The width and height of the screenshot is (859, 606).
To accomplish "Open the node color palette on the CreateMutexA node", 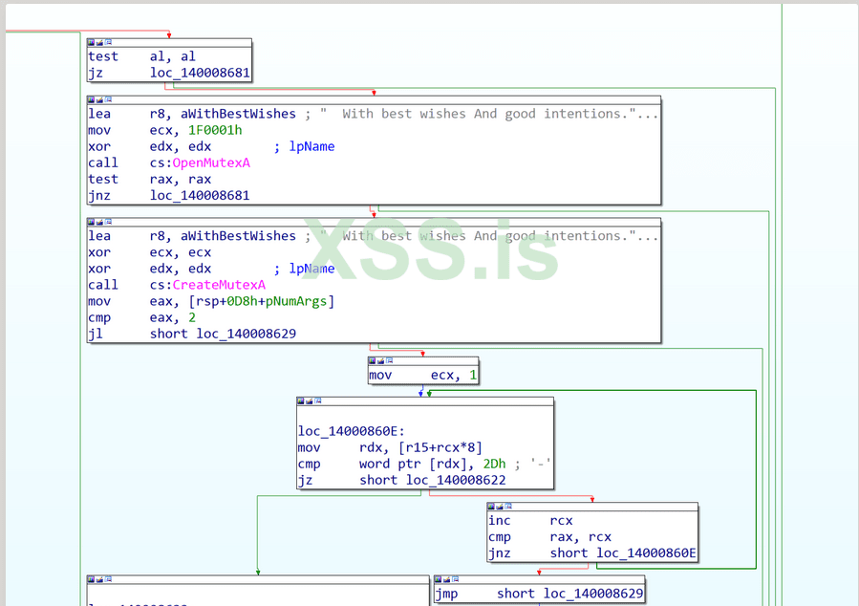I will [x=91, y=222].
